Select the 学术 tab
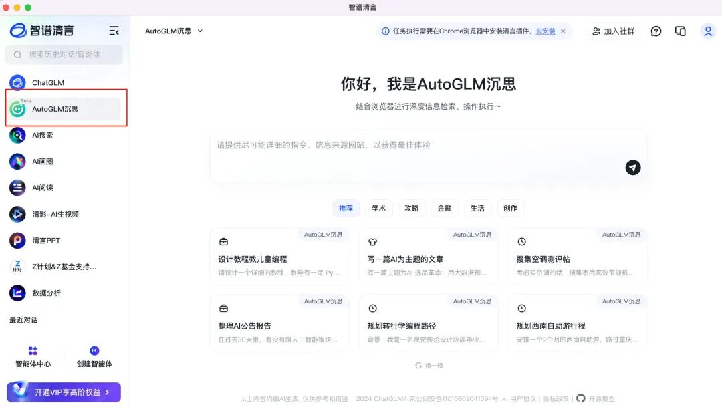 [379, 208]
